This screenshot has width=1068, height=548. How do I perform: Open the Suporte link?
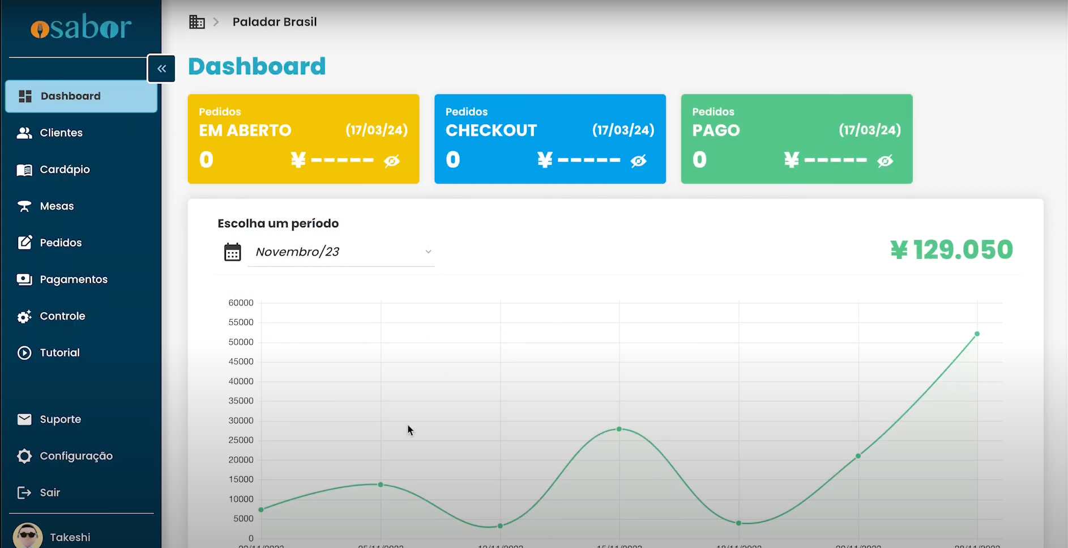60,419
